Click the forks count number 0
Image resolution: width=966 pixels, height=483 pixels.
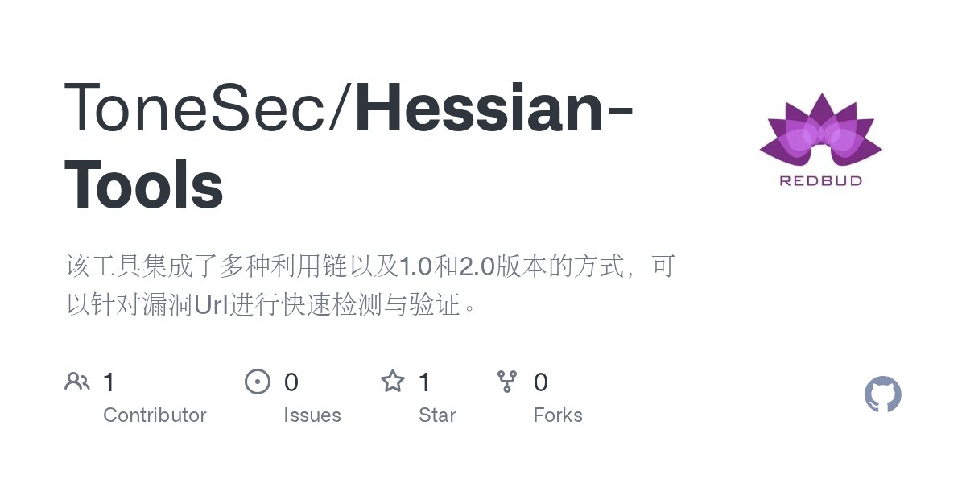[x=541, y=382]
